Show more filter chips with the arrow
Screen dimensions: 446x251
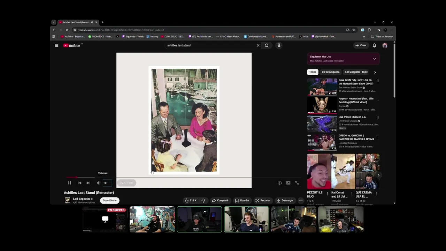(375, 72)
